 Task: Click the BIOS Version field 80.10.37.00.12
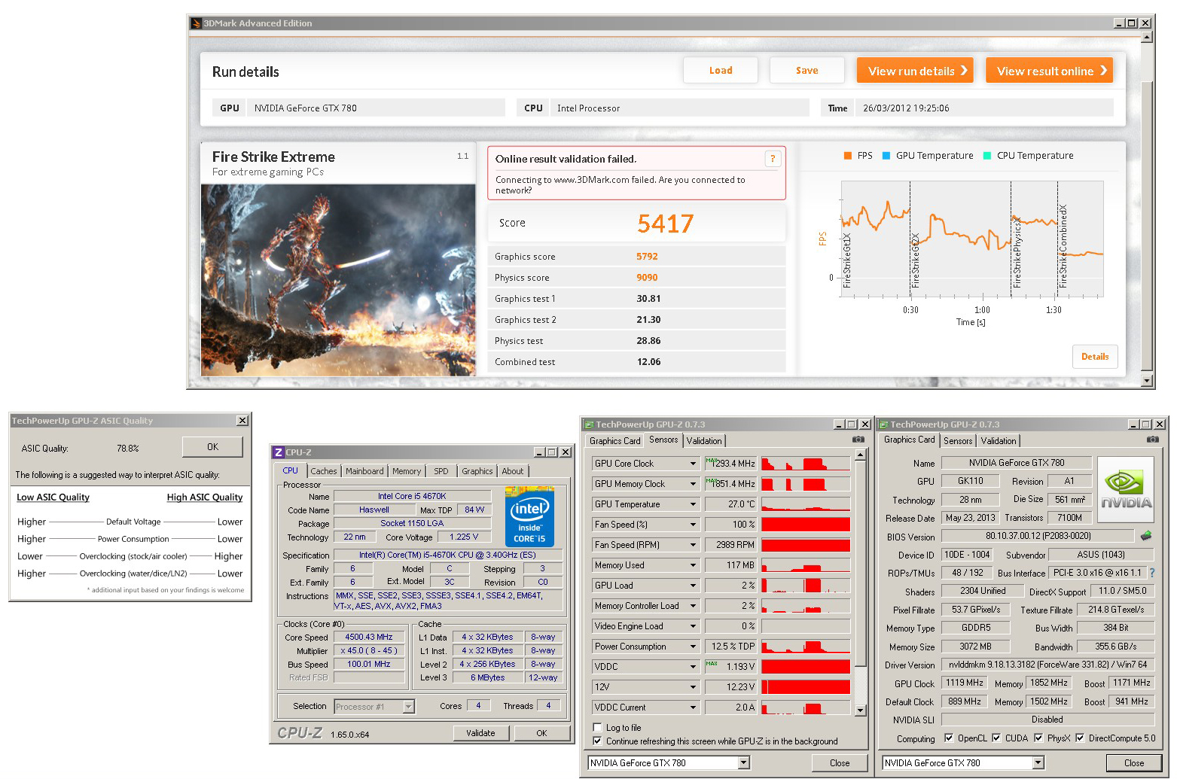[x=1038, y=536]
